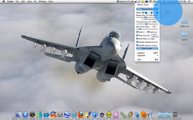This screenshot has width=193, height=120.
Task: Open the Go menu
Action: point(35,2)
